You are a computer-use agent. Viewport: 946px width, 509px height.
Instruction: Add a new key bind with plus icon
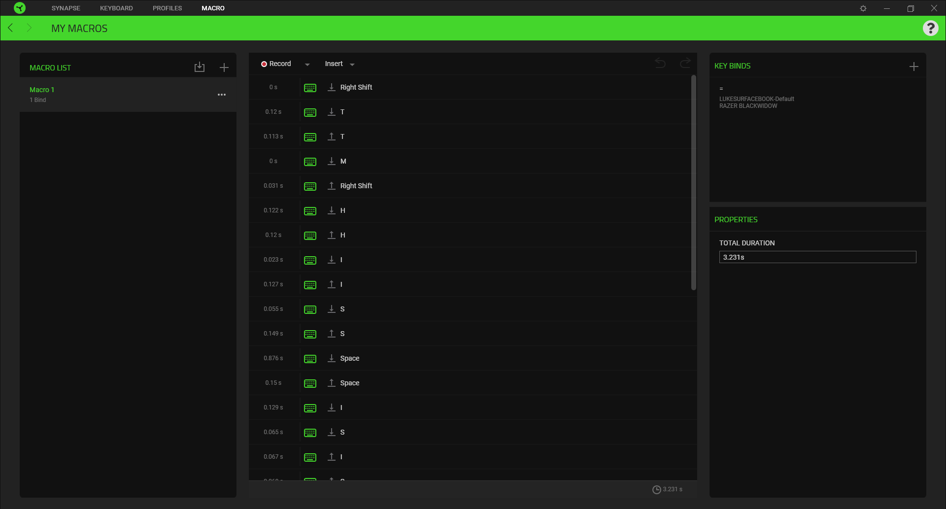[914, 67]
